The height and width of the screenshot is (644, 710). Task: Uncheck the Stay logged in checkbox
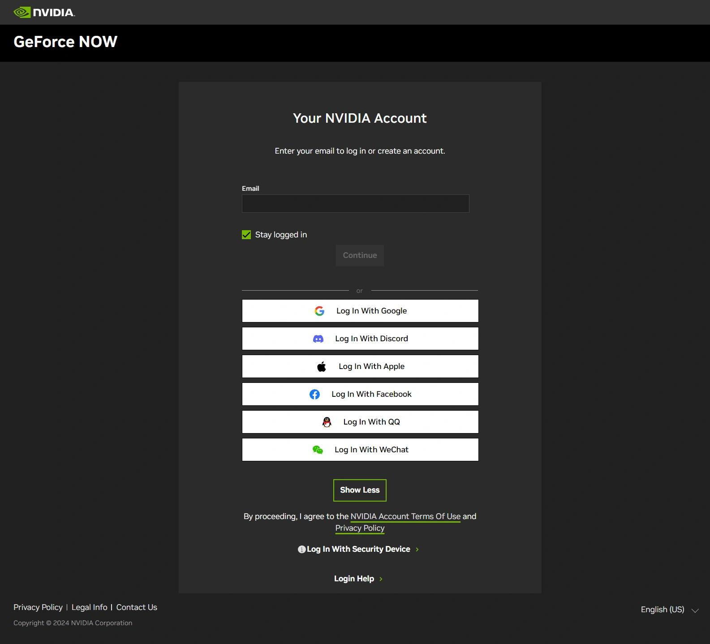[x=246, y=235]
